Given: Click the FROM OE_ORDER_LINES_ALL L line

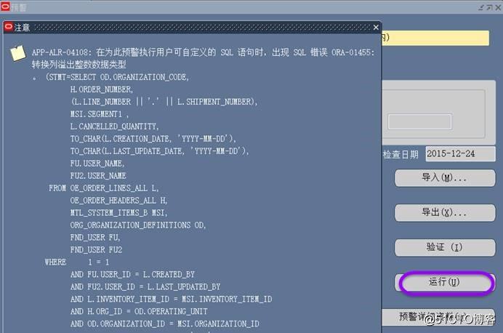Looking at the screenshot, I should click(104, 188).
